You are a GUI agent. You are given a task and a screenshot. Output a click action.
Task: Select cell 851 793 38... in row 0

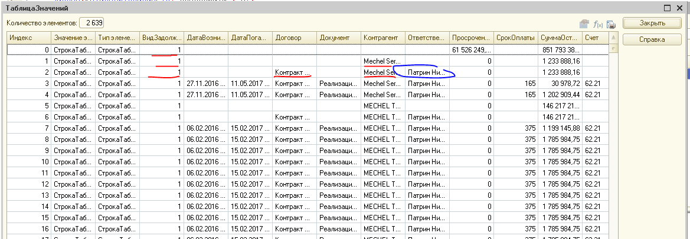[x=560, y=50]
